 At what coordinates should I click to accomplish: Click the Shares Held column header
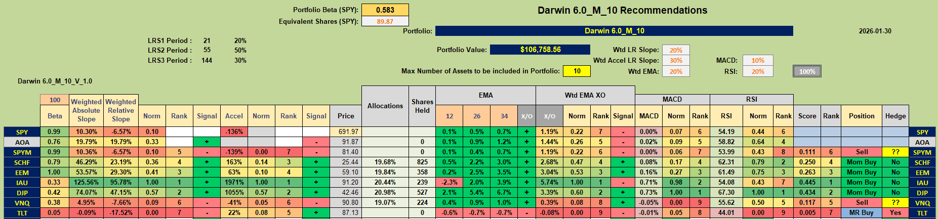[x=422, y=106]
